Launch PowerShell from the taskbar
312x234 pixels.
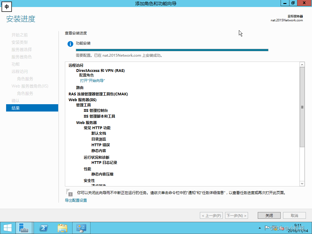tap(44, 228)
